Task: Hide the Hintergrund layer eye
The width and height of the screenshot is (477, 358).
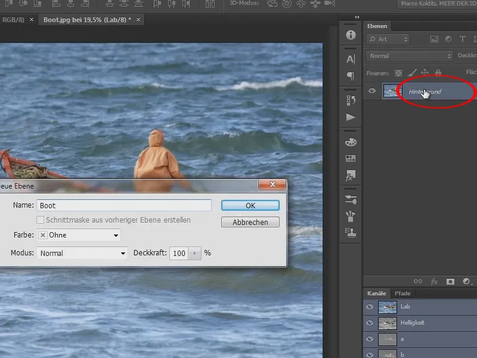Action: click(371, 91)
